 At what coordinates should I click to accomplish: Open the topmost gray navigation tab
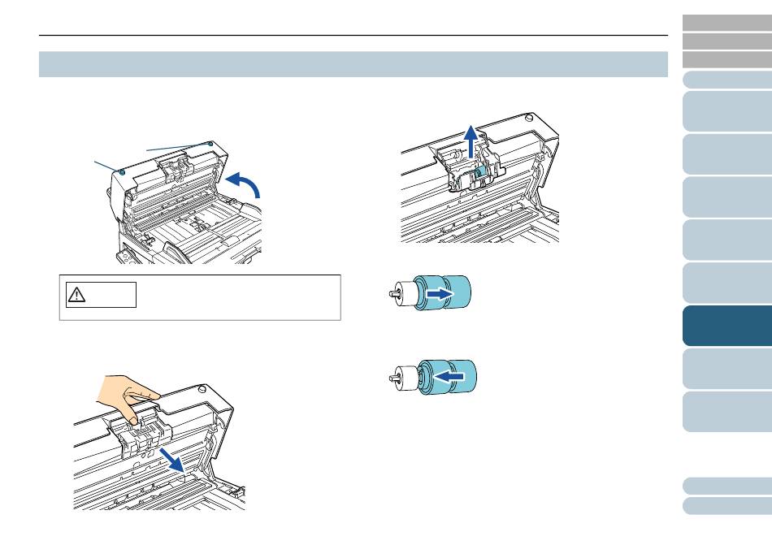[x=727, y=23]
